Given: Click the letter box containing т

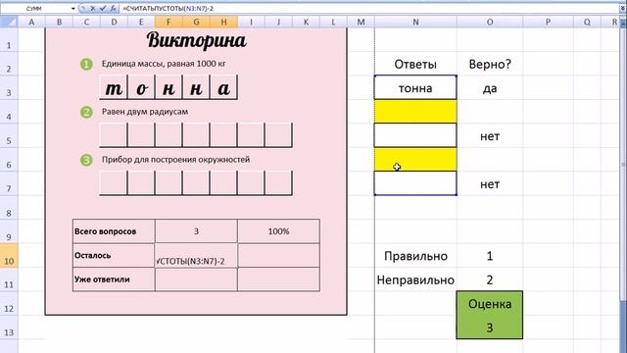Looking at the screenshot, I should pyautogui.click(x=114, y=87).
